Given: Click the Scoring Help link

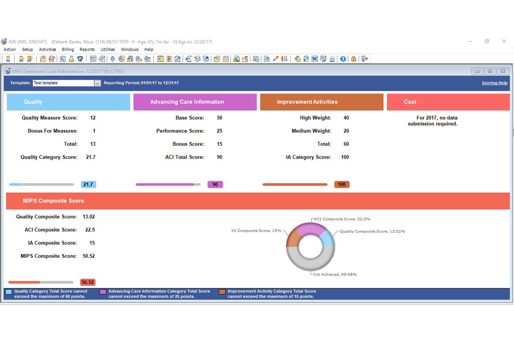Looking at the screenshot, I should [x=495, y=83].
